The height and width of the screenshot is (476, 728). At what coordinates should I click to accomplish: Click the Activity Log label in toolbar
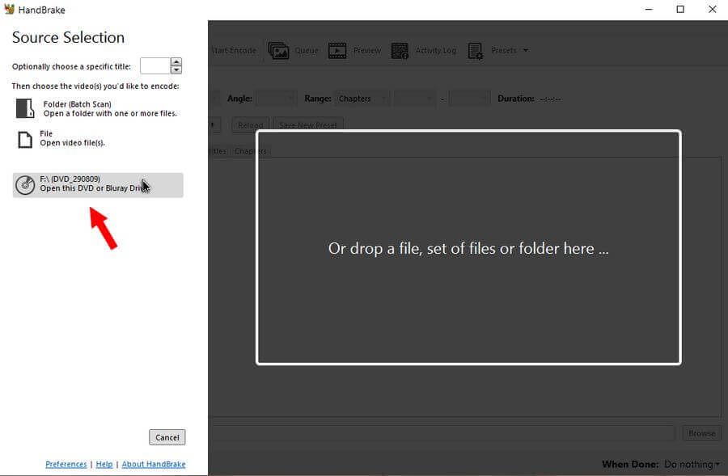tap(435, 51)
